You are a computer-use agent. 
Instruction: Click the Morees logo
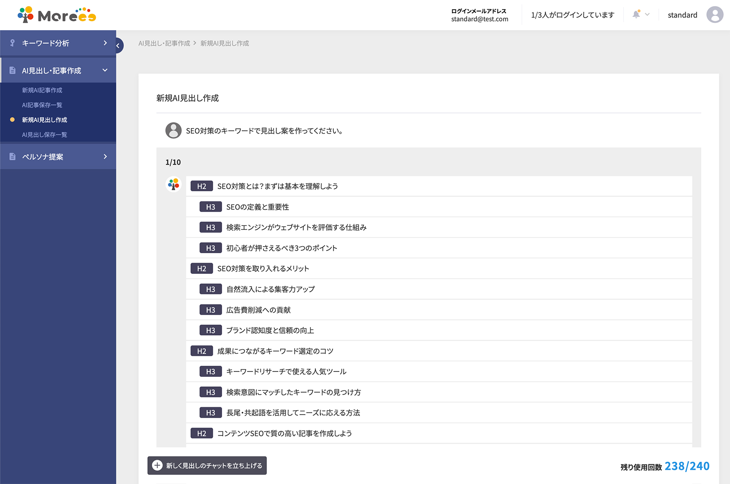click(x=57, y=15)
